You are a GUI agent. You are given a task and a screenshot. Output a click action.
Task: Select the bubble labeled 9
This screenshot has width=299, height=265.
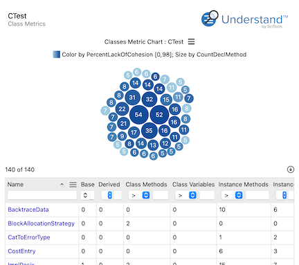click(122, 136)
